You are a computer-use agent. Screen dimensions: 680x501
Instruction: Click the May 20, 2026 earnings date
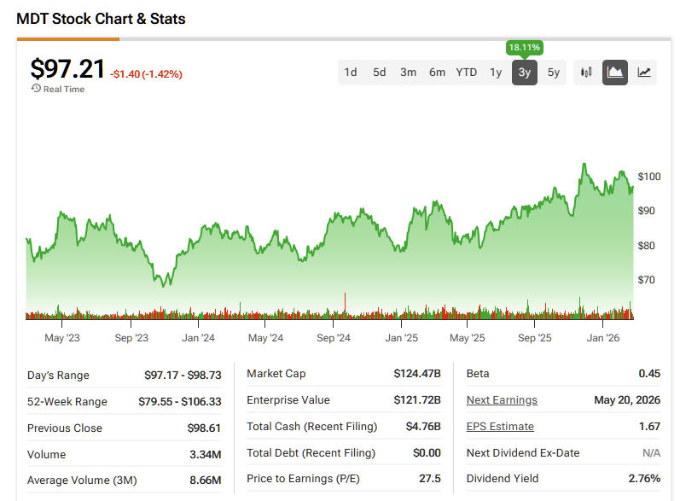(627, 400)
